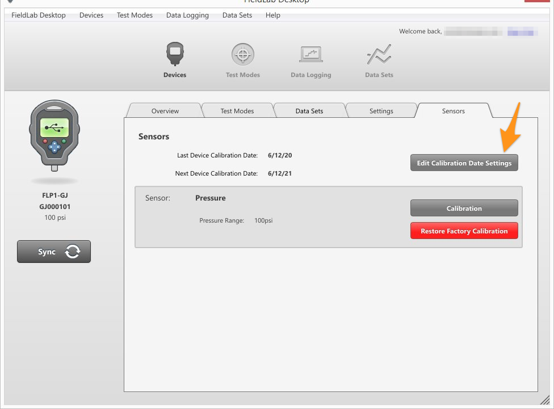The height and width of the screenshot is (409, 554).
Task: Click the Pressure sensor name
Action: (x=210, y=198)
